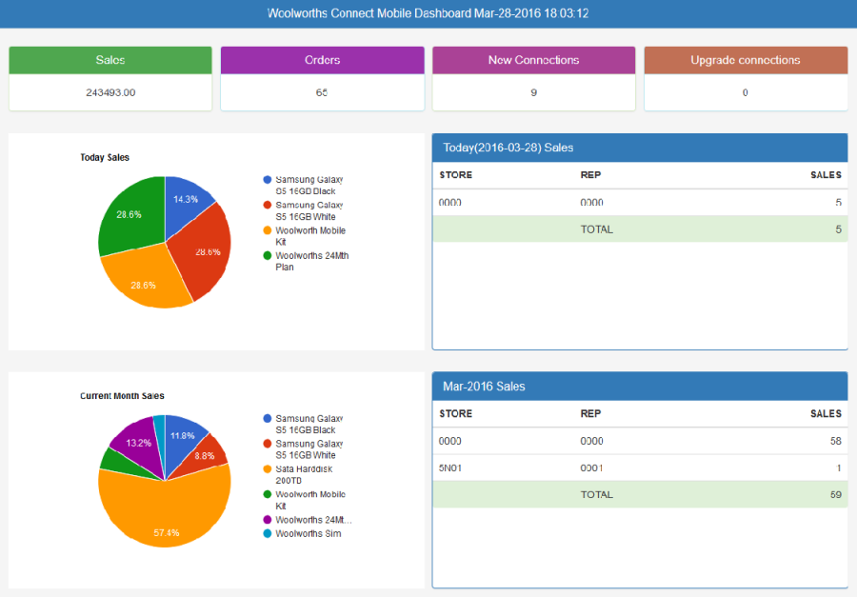Sort by SALES column in Today Sales table
The width and height of the screenshot is (857, 597).
(x=825, y=175)
